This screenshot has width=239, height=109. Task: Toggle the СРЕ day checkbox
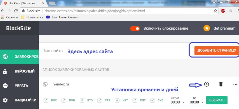pos(100,100)
